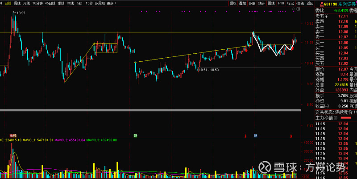Click the small red event marker near the chart's right edge
The width and height of the screenshot is (357, 179).
(x=291, y=135)
